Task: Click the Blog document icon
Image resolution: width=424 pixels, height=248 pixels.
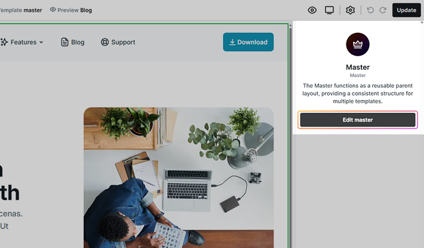Action: click(x=65, y=42)
